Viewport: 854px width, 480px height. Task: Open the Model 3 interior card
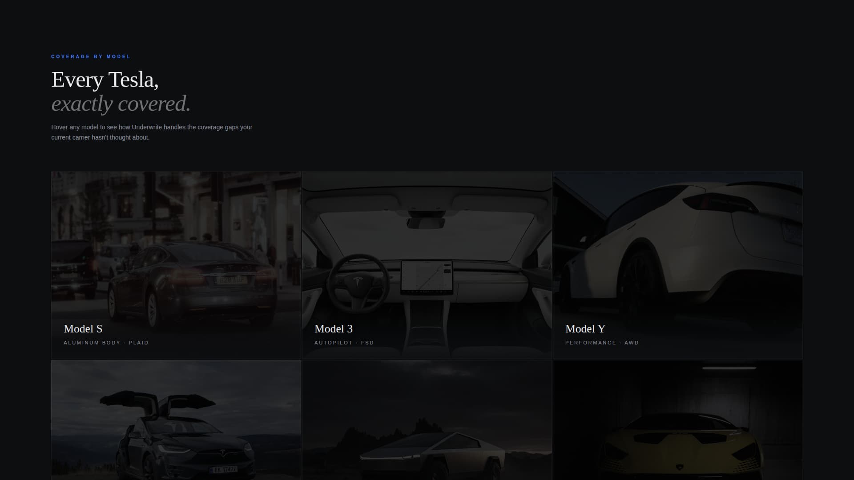tap(427, 265)
